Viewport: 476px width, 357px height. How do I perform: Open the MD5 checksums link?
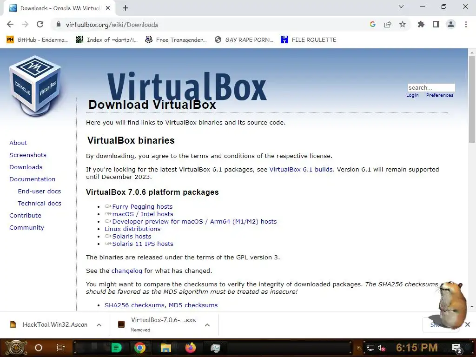193,305
